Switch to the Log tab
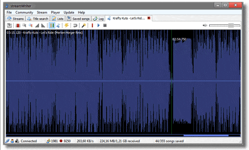The width and height of the screenshot is (249, 150). (x=98, y=19)
